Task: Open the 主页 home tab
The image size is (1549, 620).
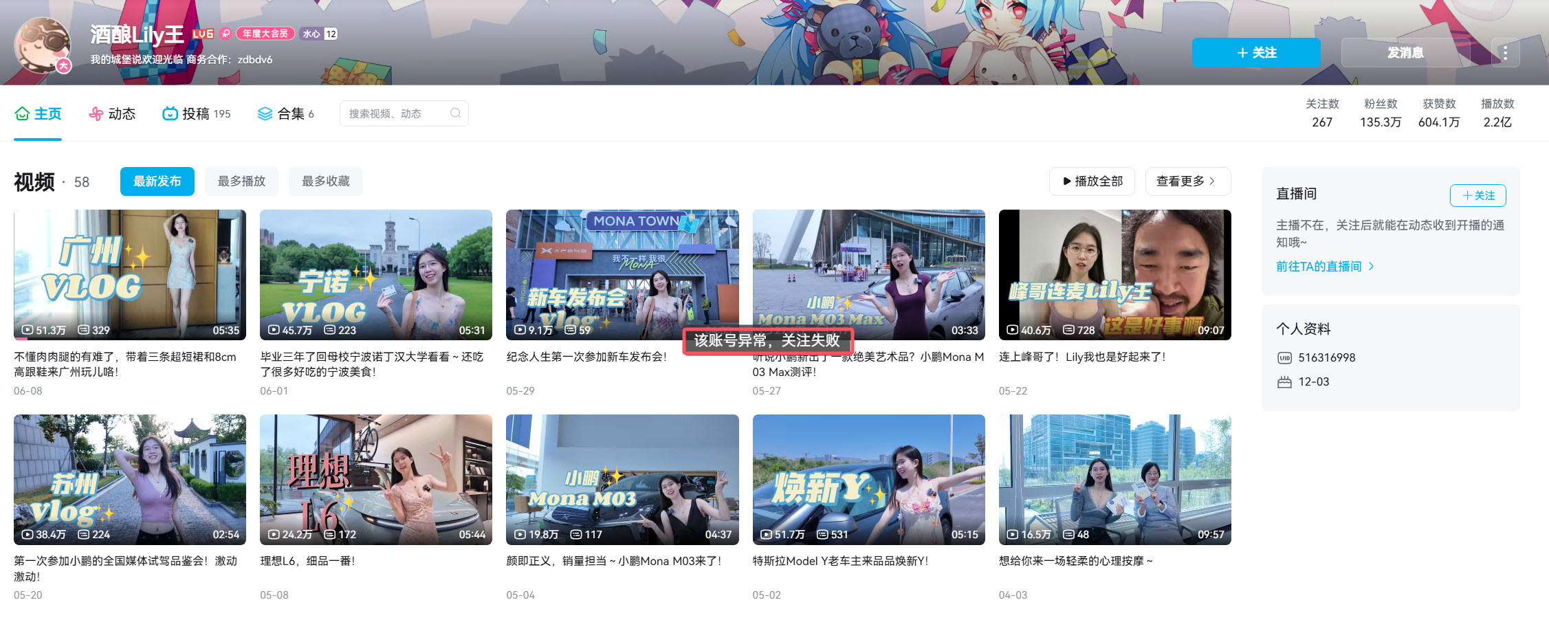Action: pyautogui.click(x=38, y=114)
